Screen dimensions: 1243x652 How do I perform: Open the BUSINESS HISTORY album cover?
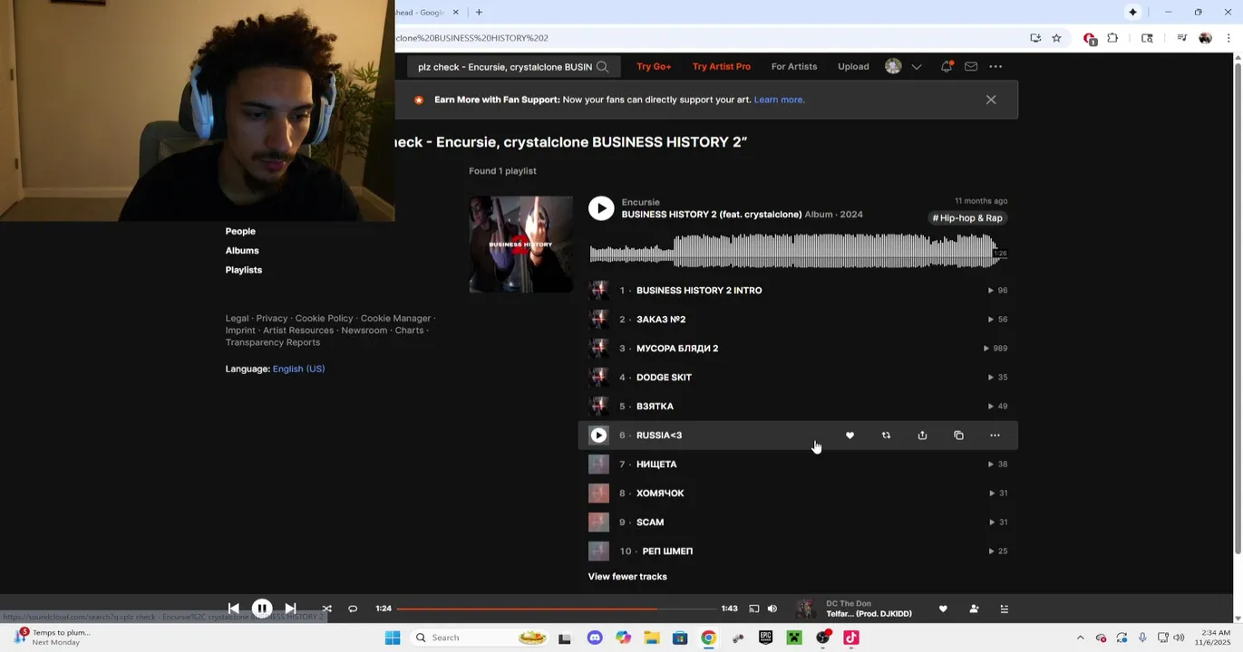point(520,244)
